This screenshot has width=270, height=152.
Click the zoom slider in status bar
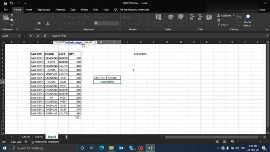point(249,142)
